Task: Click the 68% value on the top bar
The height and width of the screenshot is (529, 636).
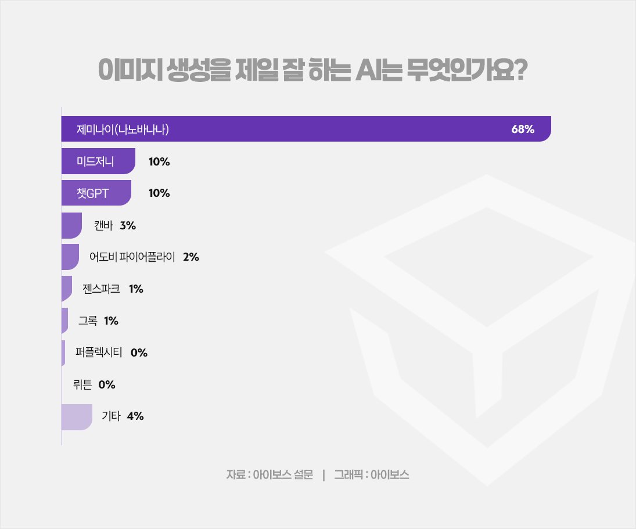Action: 522,129
